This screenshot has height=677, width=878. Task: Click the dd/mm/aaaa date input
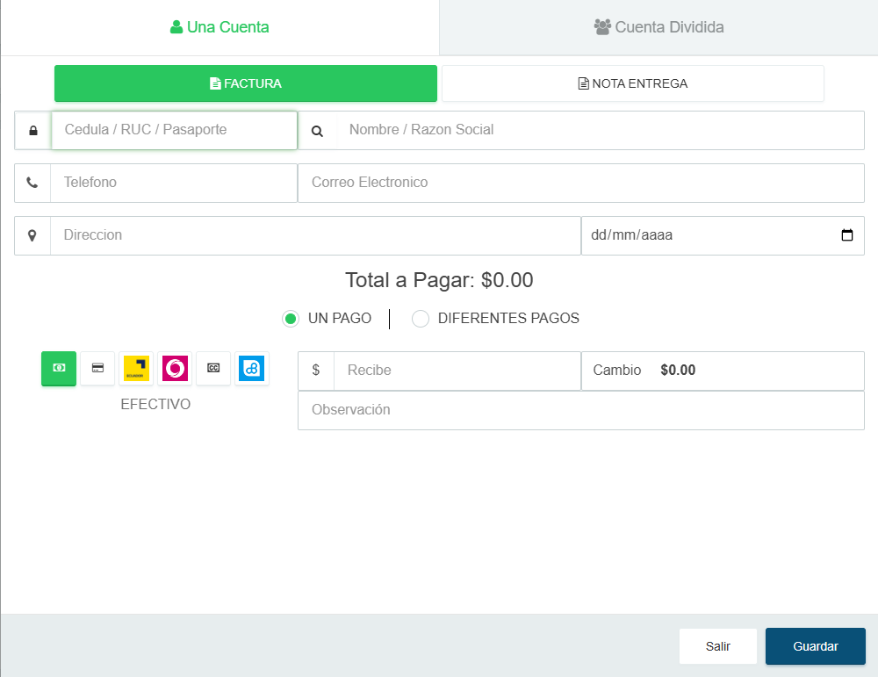pos(723,235)
